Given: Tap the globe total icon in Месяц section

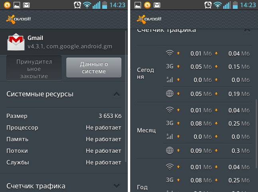Looking at the screenshot, I should [x=170, y=150].
